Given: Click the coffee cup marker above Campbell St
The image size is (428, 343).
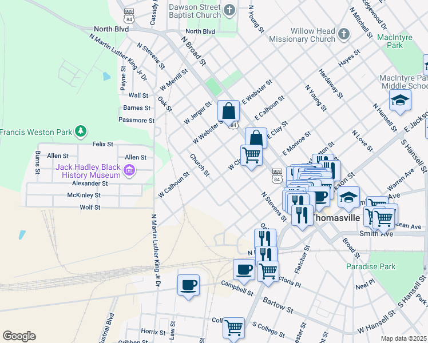Looking at the screenshot, I should (x=244, y=269).
